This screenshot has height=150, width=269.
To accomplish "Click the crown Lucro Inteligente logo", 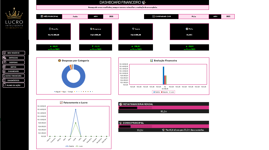I will click(14, 18).
